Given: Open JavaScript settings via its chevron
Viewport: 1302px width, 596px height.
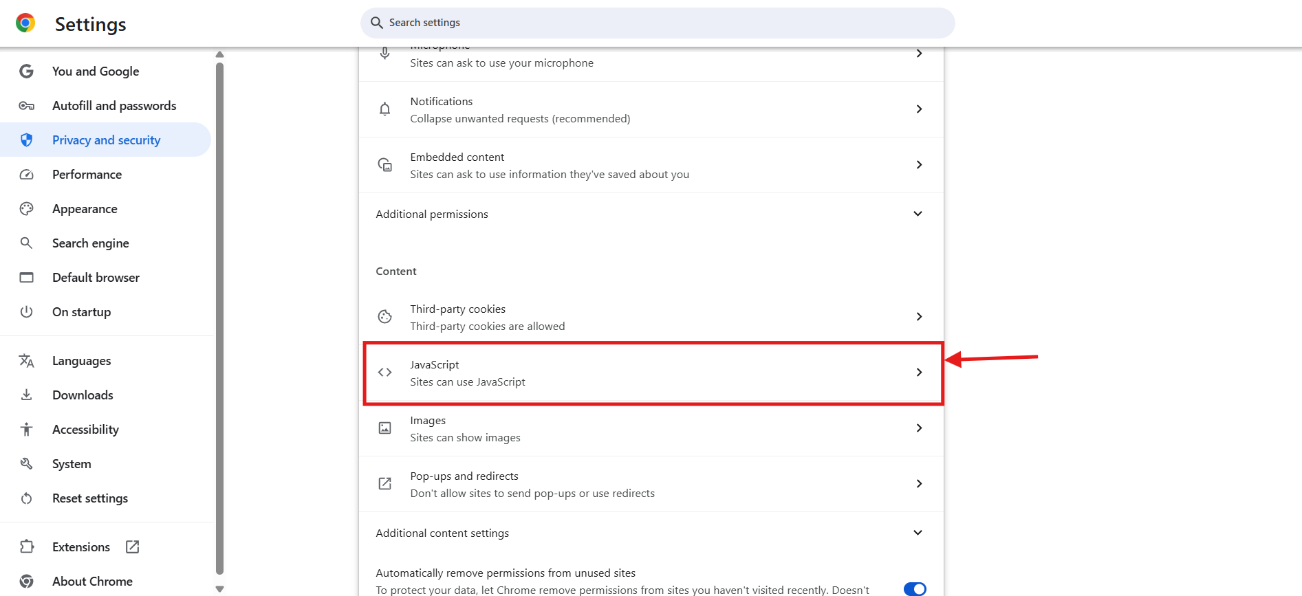Looking at the screenshot, I should tap(919, 372).
